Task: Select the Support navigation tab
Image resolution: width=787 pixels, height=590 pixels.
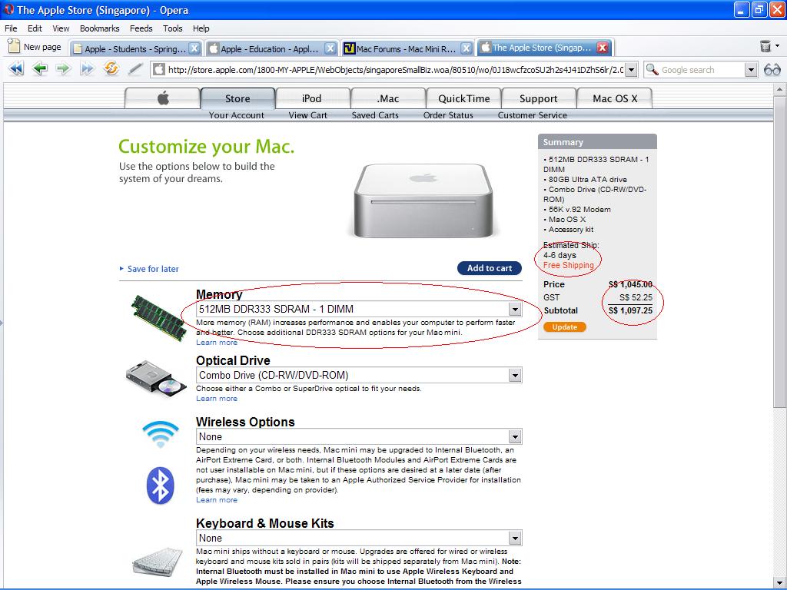Action: (x=539, y=98)
